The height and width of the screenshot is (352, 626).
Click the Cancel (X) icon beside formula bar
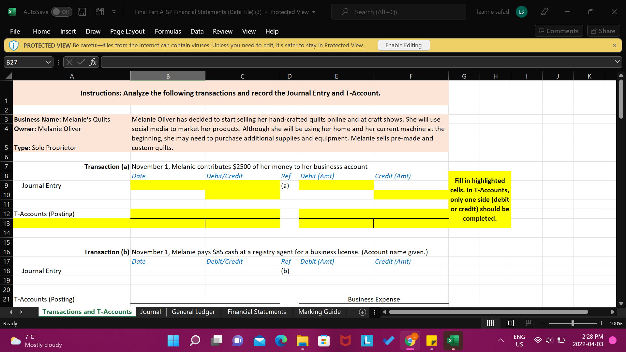[69, 62]
